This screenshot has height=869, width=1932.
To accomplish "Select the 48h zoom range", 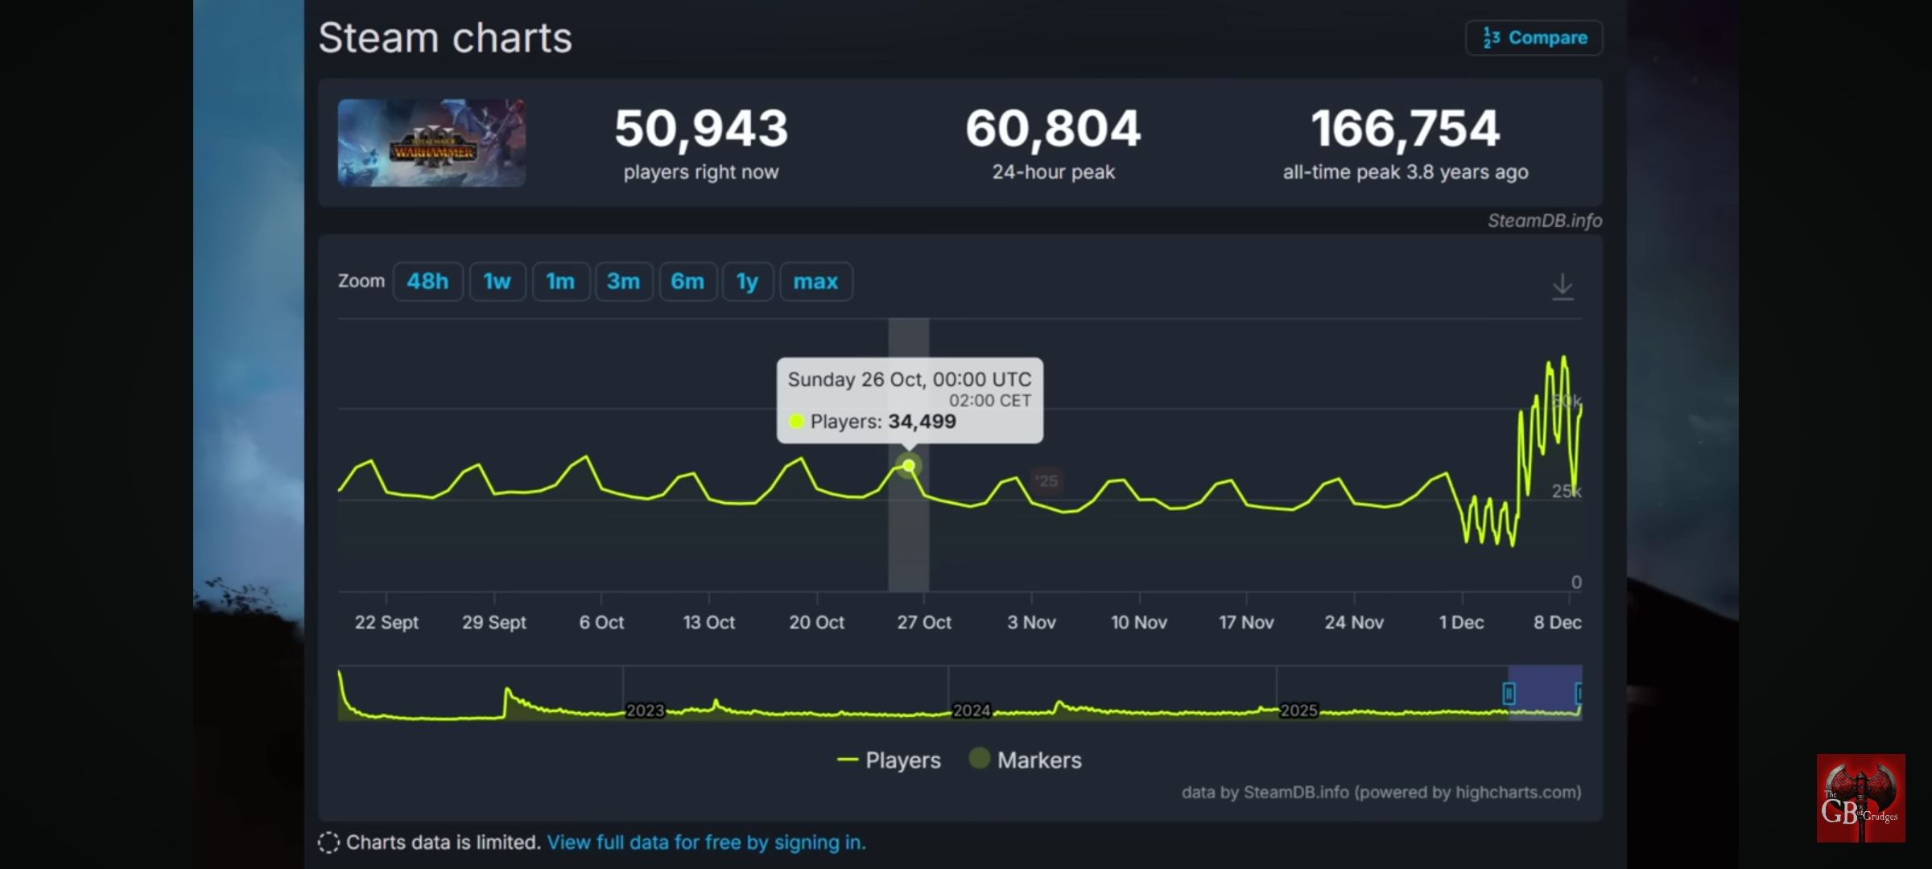I will point(427,282).
